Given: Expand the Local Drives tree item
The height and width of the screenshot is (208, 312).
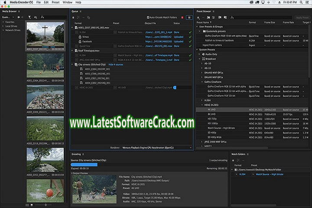Looking at the screenshot, I should click(x=3, y=26).
